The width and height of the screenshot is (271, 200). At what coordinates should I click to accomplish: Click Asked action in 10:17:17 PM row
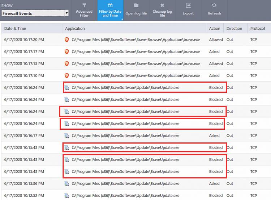(x=214, y=52)
